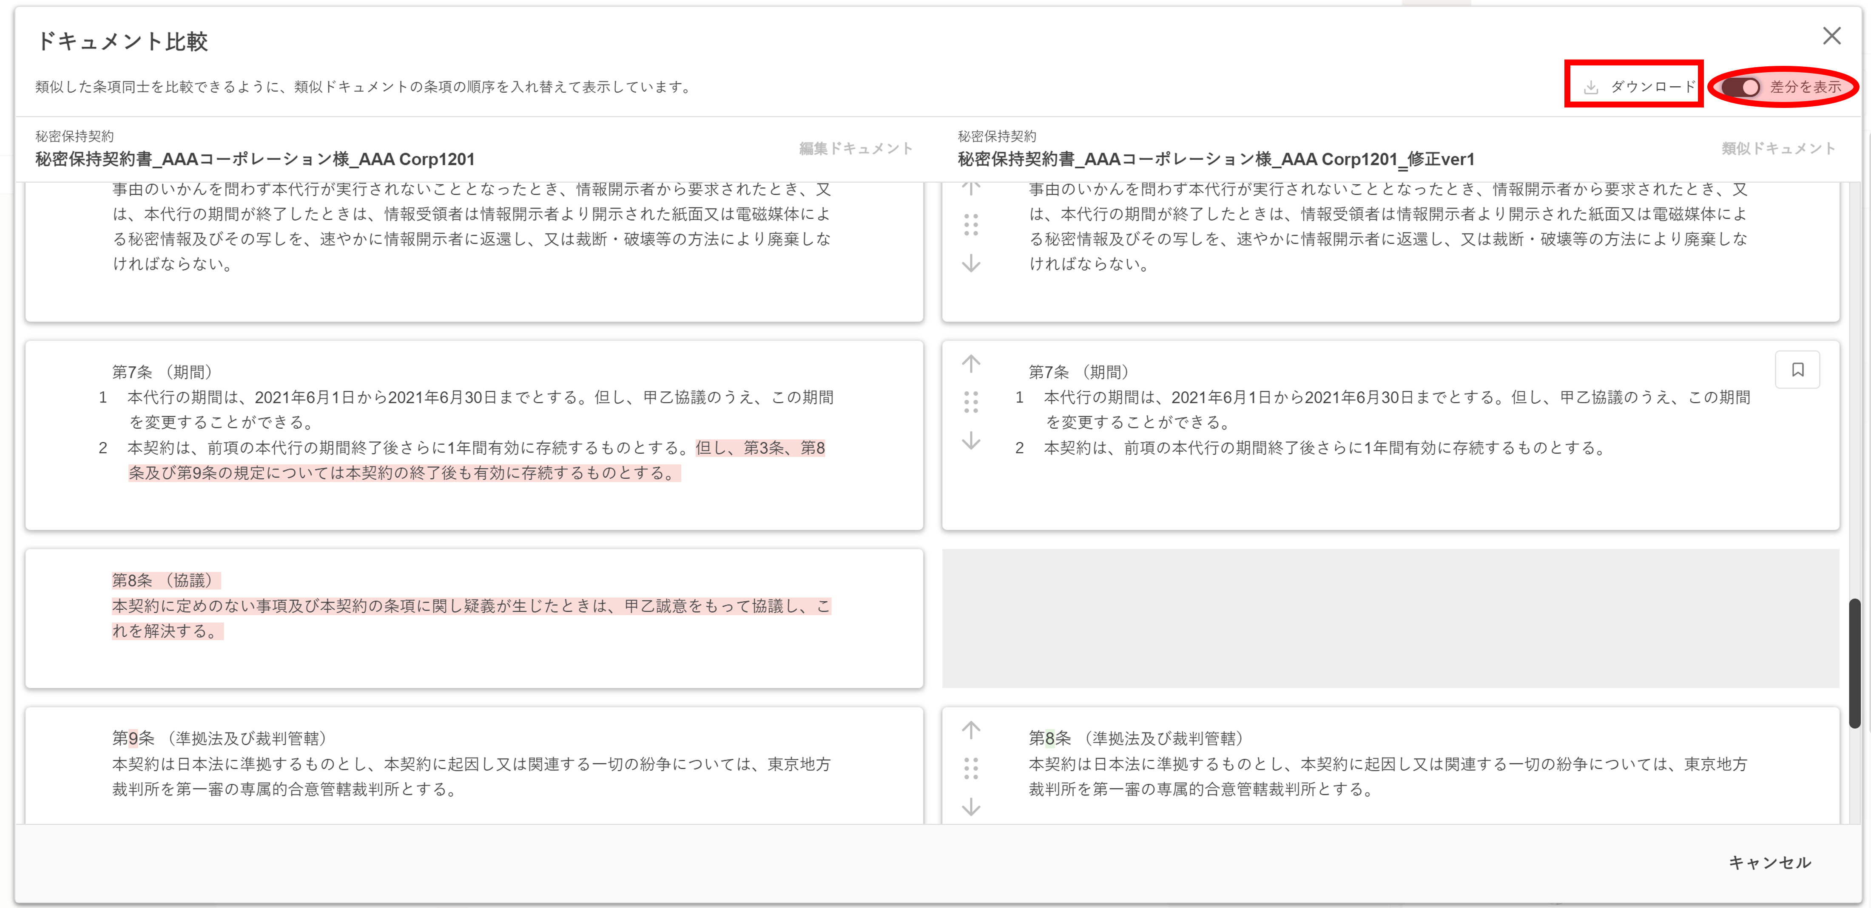Click the empty gray placeholder beside 第8条 協議
The width and height of the screenshot is (1871, 908).
pos(1390,618)
